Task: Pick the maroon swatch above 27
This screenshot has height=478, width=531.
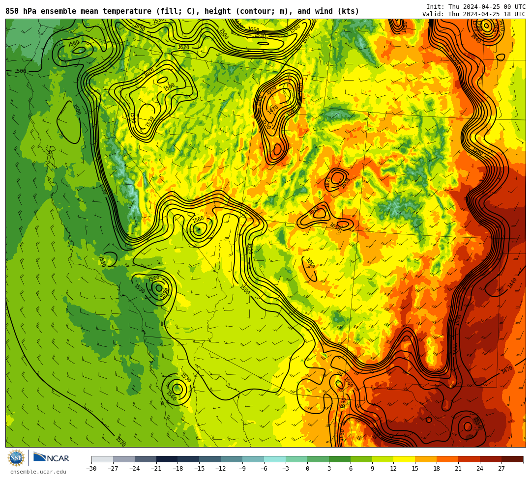Action: (x=512, y=459)
